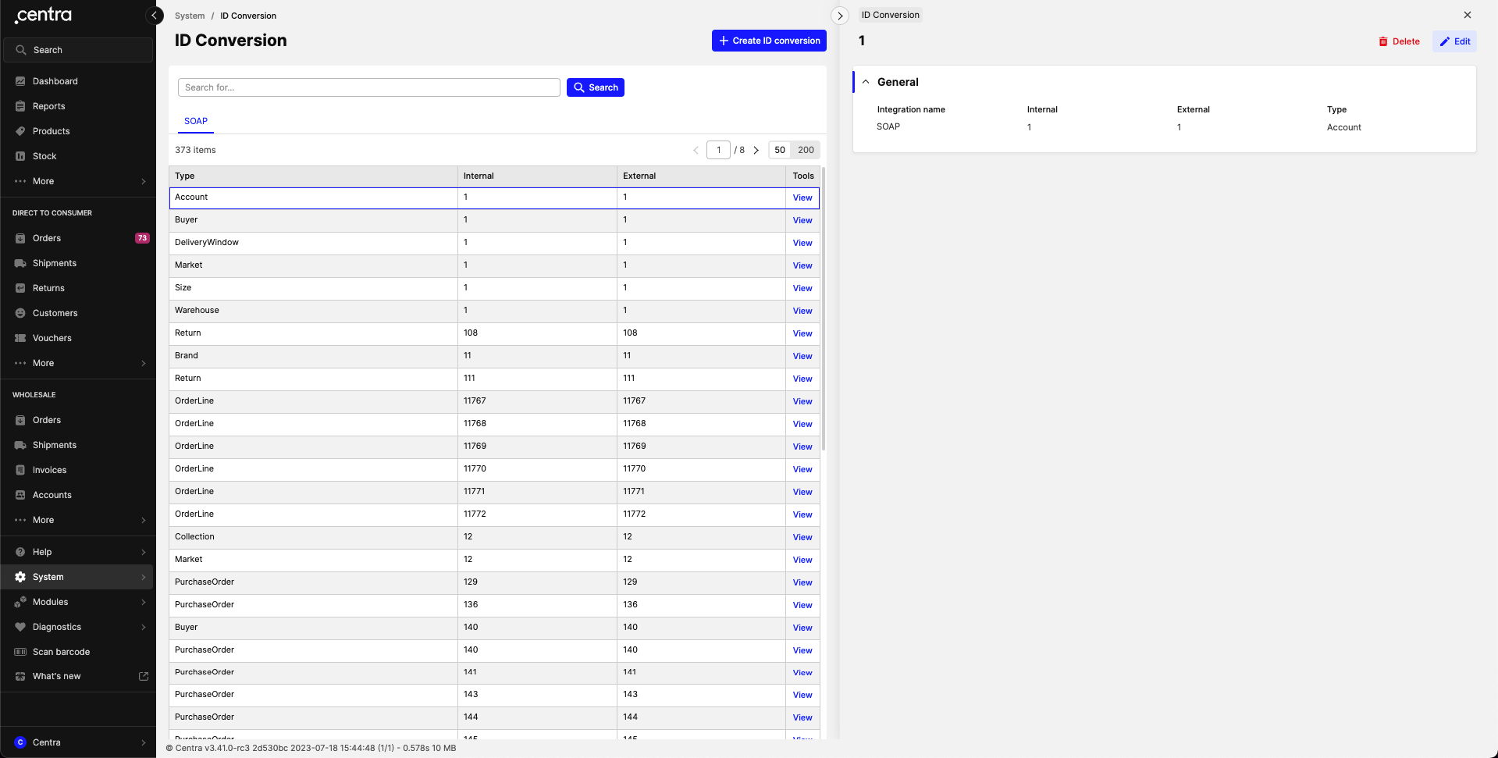The image size is (1498, 758).
Task: Click the Scan barcode icon
Action: [20, 652]
